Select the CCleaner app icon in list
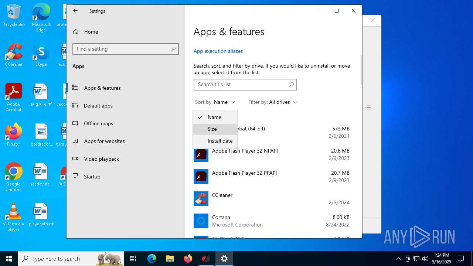This screenshot has height=266, width=473. pyautogui.click(x=201, y=199)
